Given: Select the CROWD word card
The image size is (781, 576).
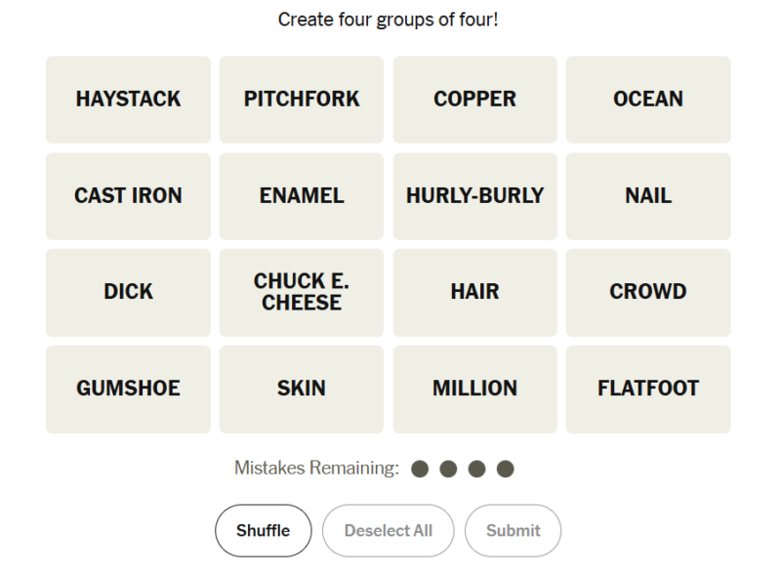Looking at the screenshot, I should [x=648, y=292].
